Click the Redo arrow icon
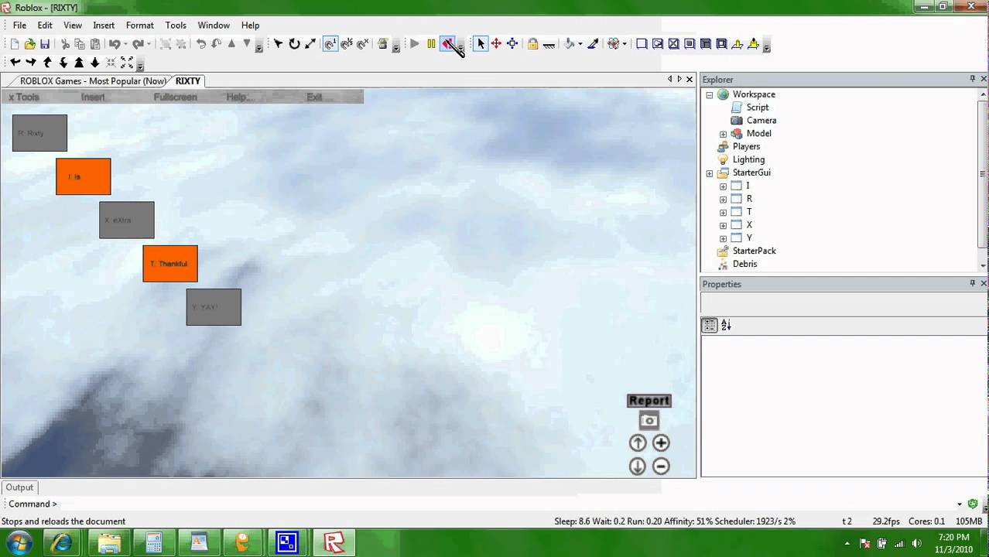 (137, 44)
